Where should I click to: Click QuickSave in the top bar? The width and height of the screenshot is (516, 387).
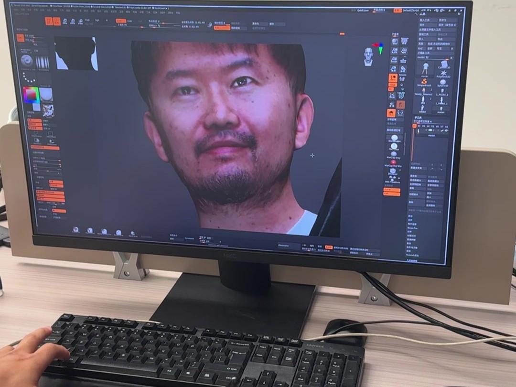point(363,10)
